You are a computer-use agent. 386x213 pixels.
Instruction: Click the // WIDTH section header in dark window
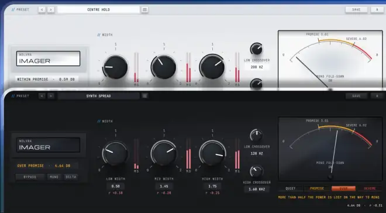(105, 121)
